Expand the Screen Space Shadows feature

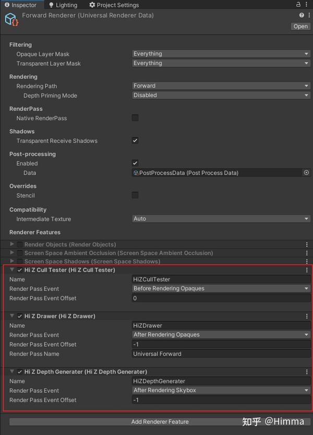pos(13,261)
